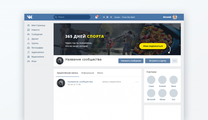
Task: Focus the Поиск search field
Action: pyautogui.click(x=72, y=17)
